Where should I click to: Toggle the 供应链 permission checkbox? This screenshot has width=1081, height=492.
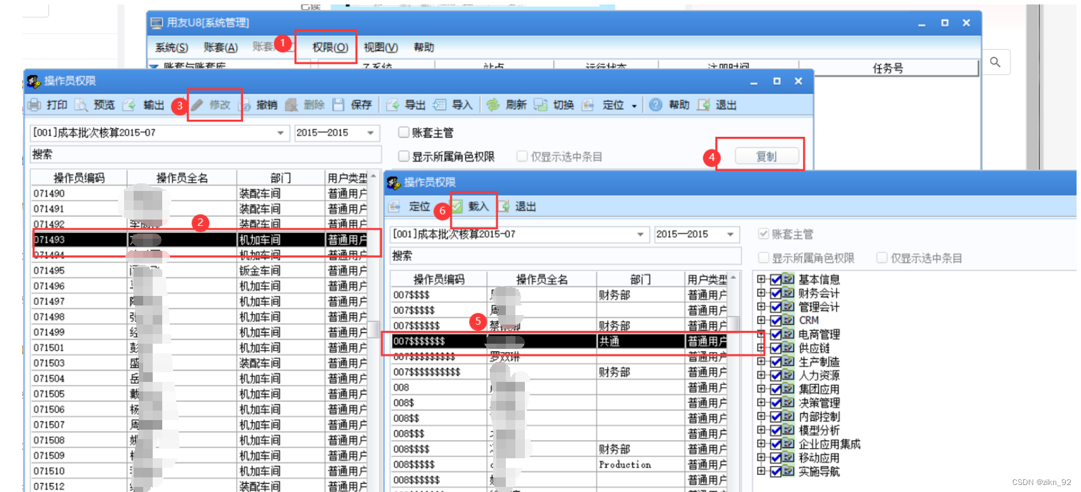click(x=776, y=348)
